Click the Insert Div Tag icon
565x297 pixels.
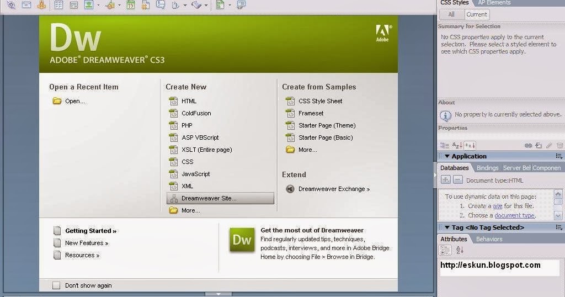[x=73, y=4]
